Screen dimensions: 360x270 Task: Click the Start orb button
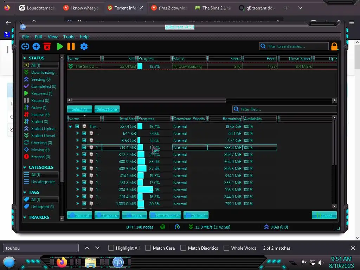[x=9, y=263]
